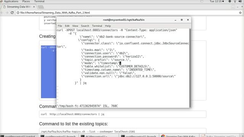Image resolution: width=244 pixels, height=137 pixels.
Task: Click the kafka-topics.sh --list command block
Action: (123, 131)
